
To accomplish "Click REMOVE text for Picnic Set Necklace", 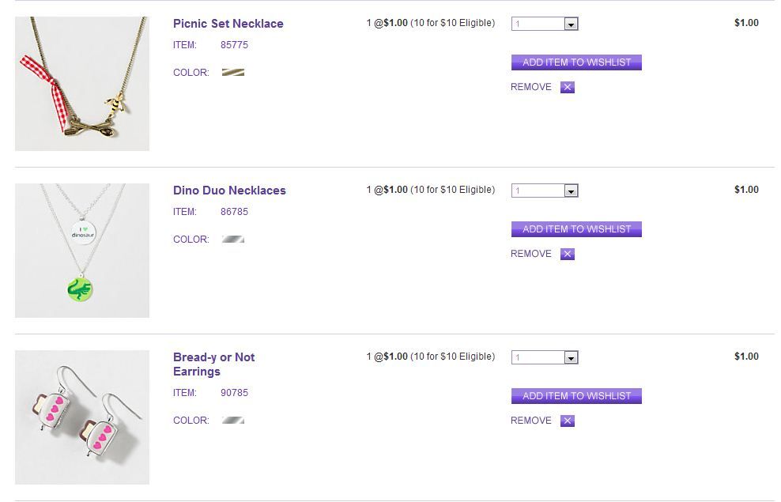I will coord(531,87).
